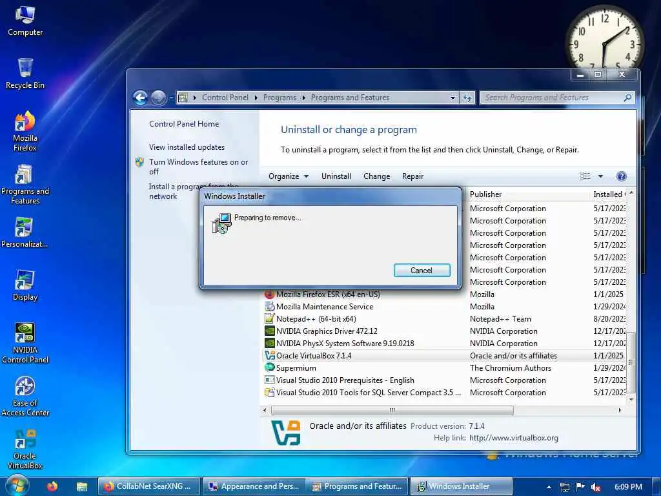661x496 pixels.
Task: Open the Recycle Bin desktop icon
Action: click(25, 74)
